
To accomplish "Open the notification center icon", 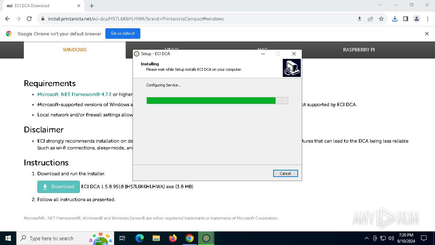I will point(424,238).
